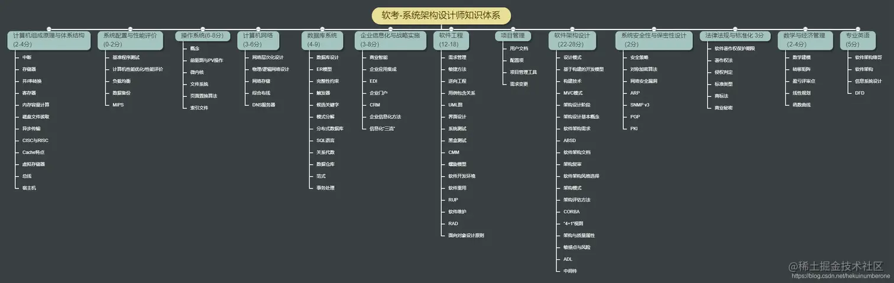Screen dimensions: 894x283
Task: Click the 中间件 leaf item
Action: (x=570, y=271)
